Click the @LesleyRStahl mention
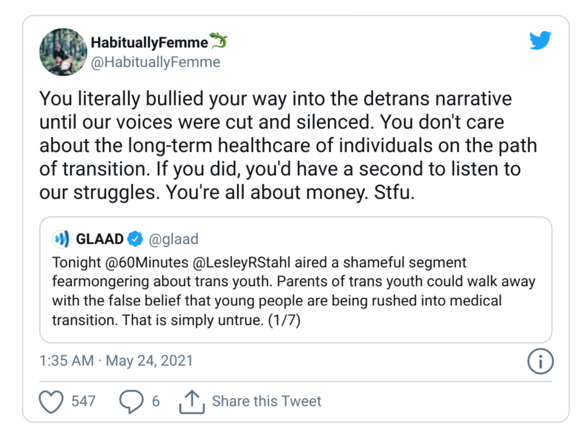586x442 pixels. click(x=241, y=263)
